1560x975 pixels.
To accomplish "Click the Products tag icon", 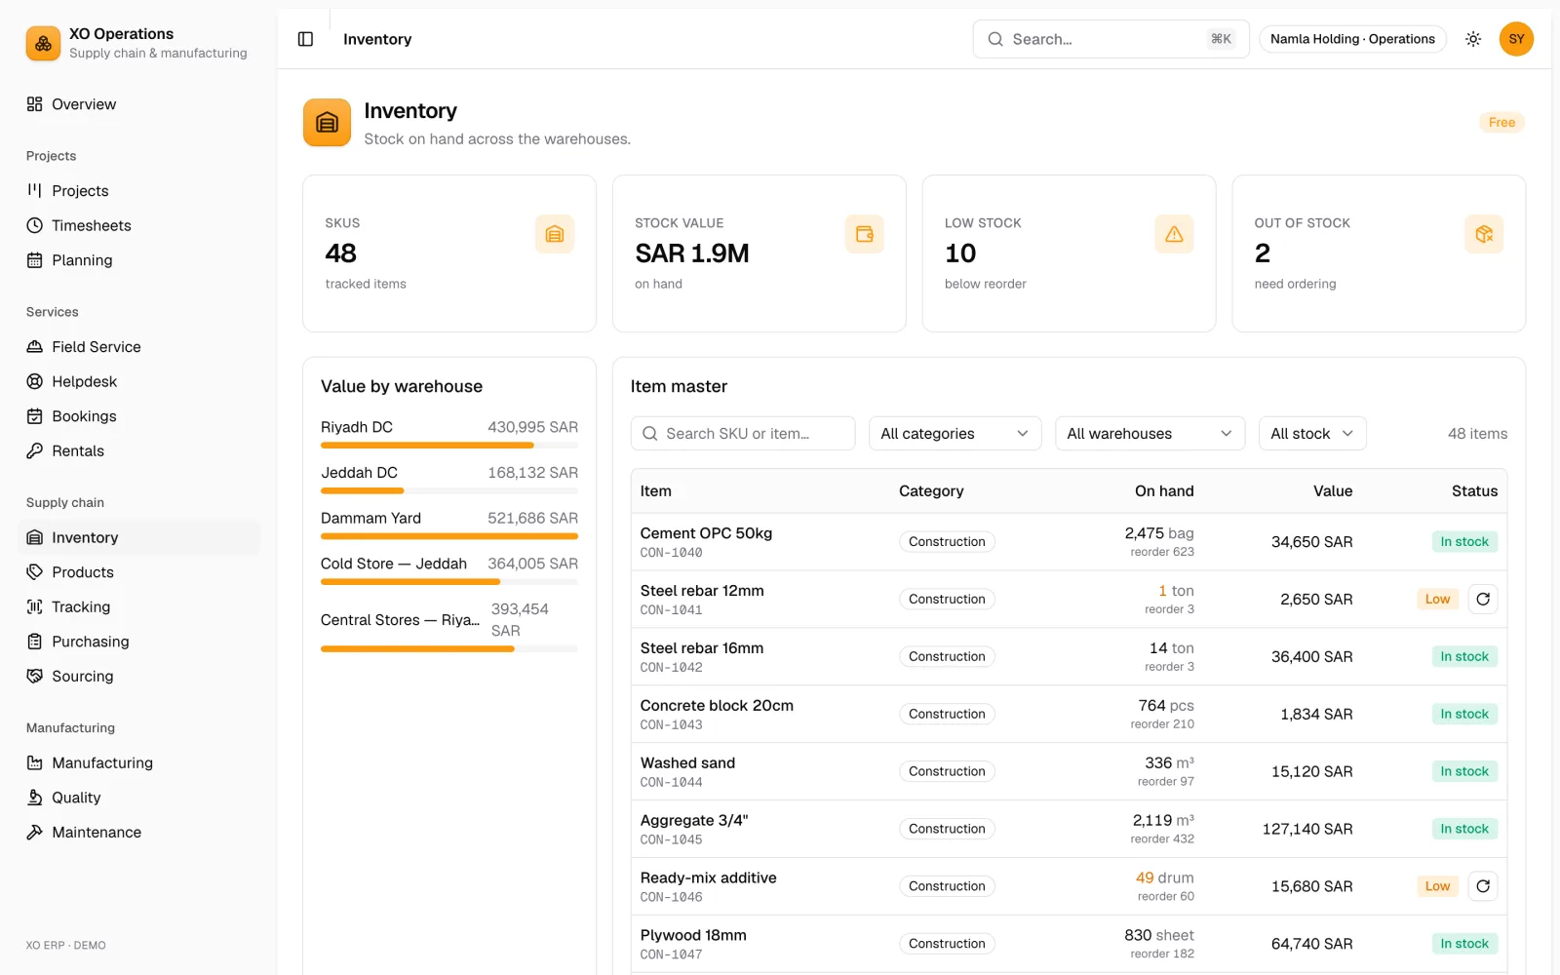I will pyautogui.click(x=35, y=572).
